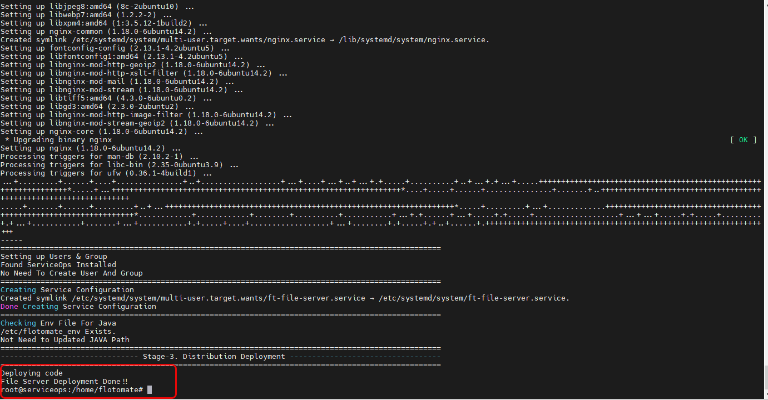Click the green OK status indicator
This screenshot has width=768, height=400.
[x=743, y=140]
